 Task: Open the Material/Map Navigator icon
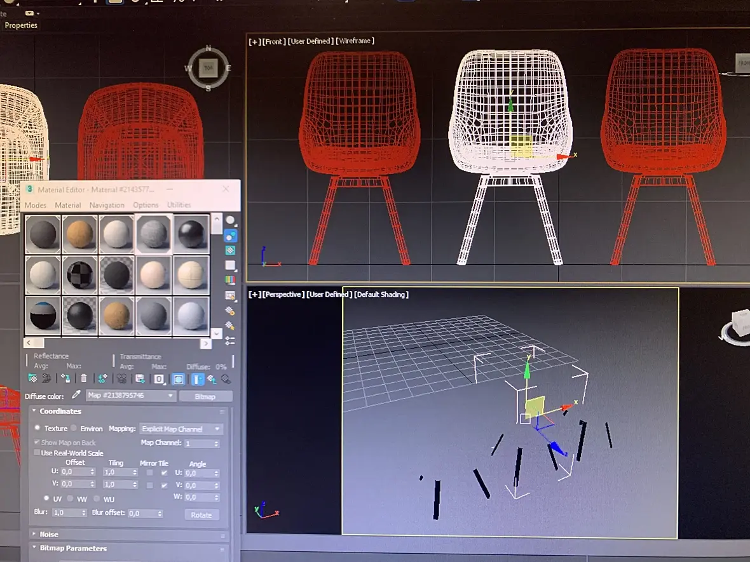231,340
